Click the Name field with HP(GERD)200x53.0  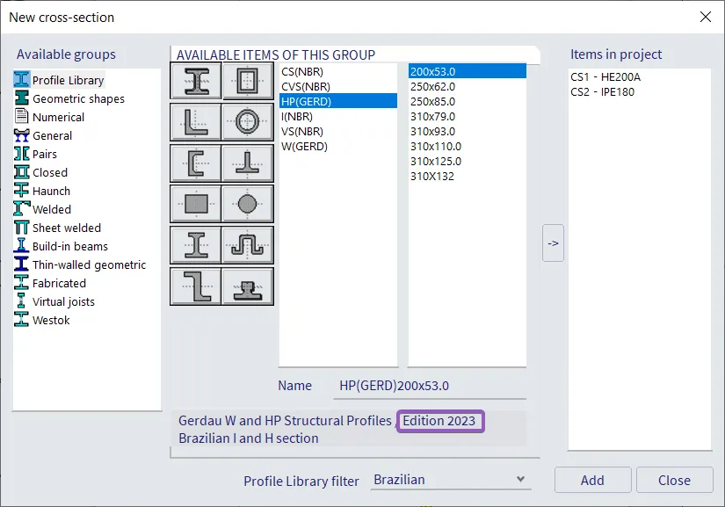(431, 386)
